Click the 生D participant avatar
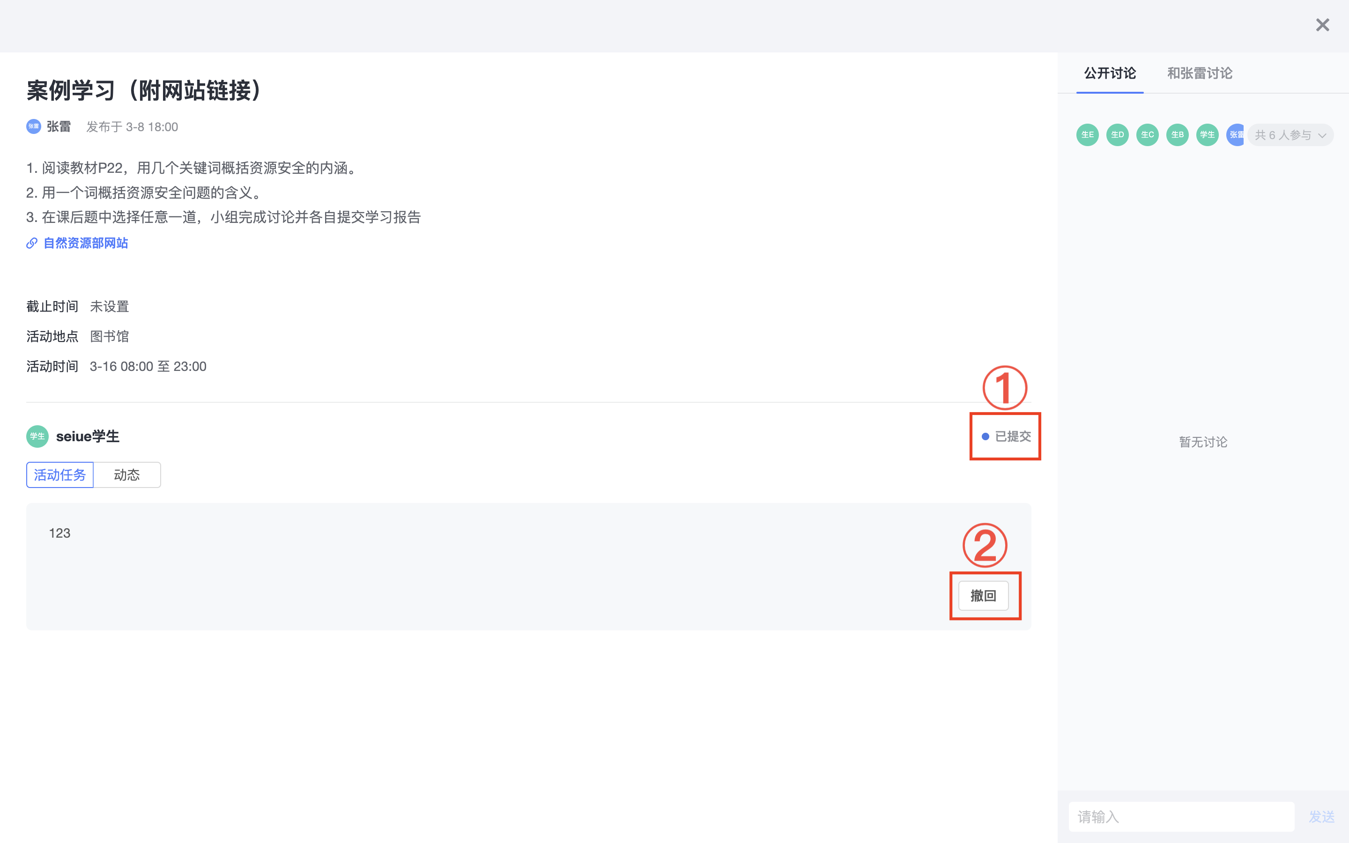 coord(1117,135)
